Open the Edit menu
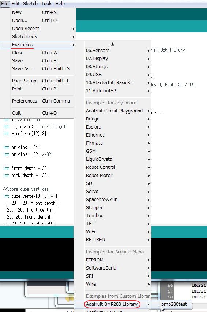Image resolution: width=207 pixels, height=312 pixels. (x=16, y=4)
